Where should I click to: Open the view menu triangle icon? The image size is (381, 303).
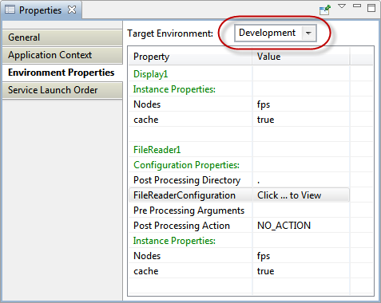[x=342, y=6]
